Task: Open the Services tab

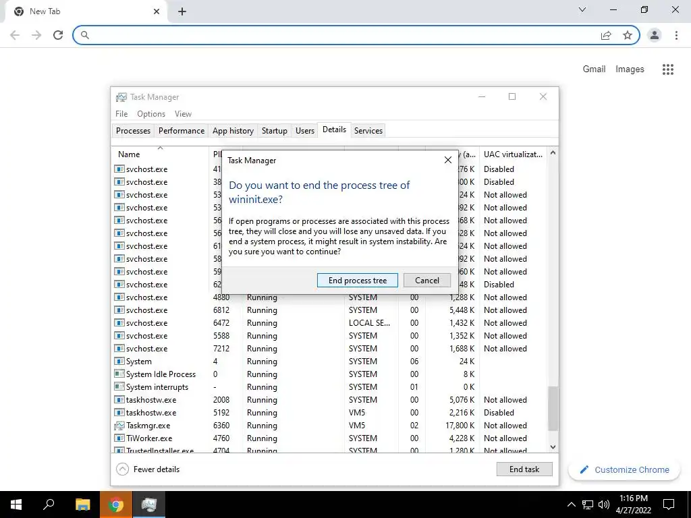Action: point(368,131)
